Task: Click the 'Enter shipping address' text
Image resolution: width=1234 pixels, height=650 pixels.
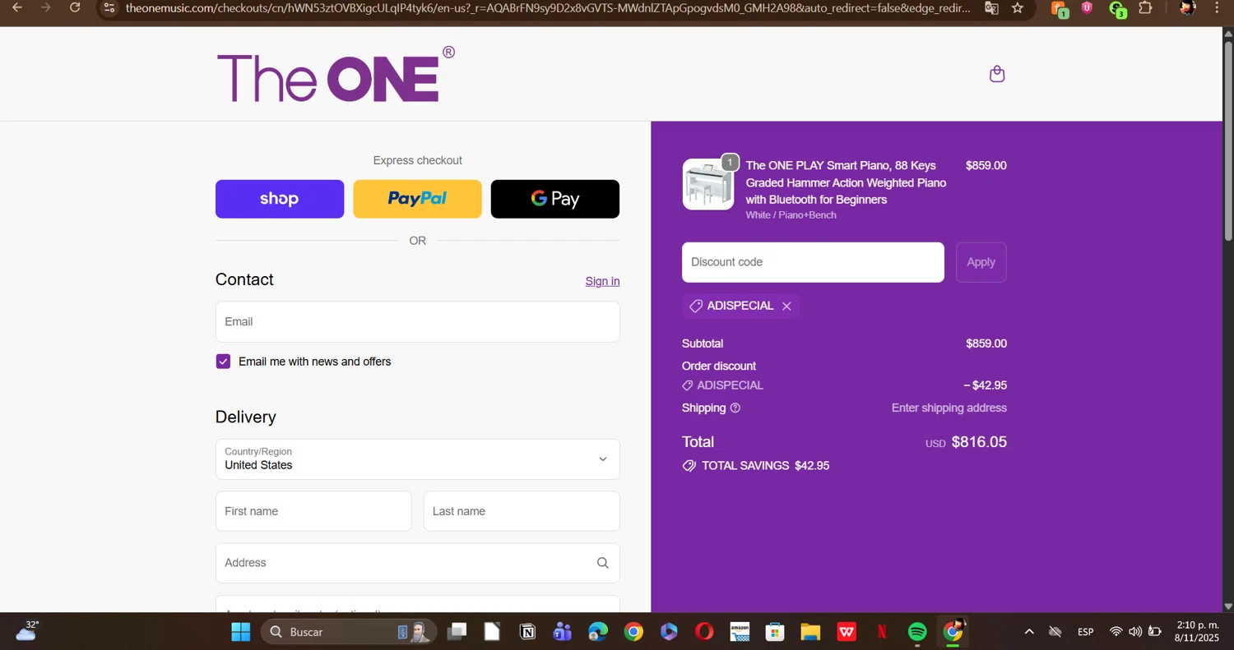Action: tap(949, 408)
